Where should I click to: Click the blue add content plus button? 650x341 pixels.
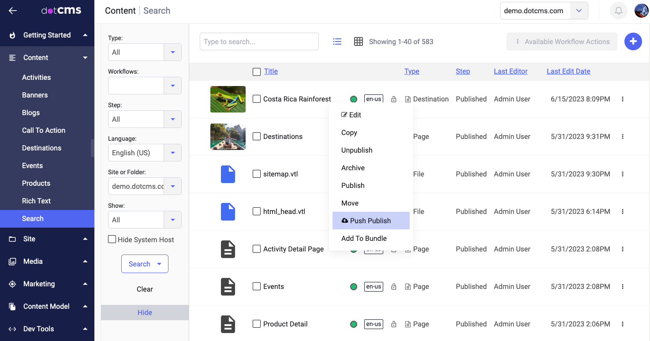(633, 41)
